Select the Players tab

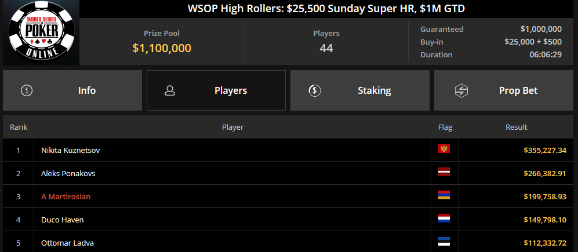[x=216, y=90]
